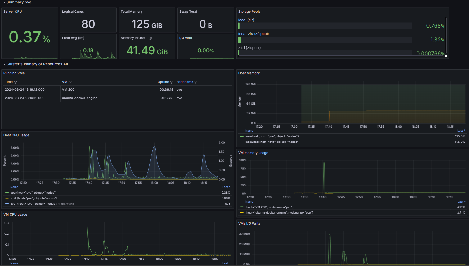Open color picker for cpu series swatch

[x=7, y=193]
